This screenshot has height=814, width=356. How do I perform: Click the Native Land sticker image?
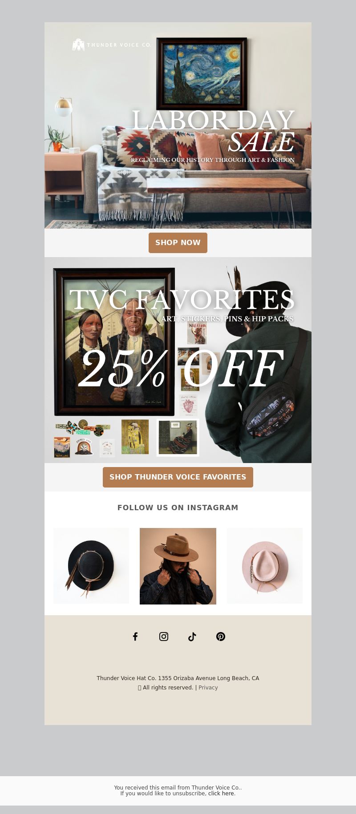62,447
